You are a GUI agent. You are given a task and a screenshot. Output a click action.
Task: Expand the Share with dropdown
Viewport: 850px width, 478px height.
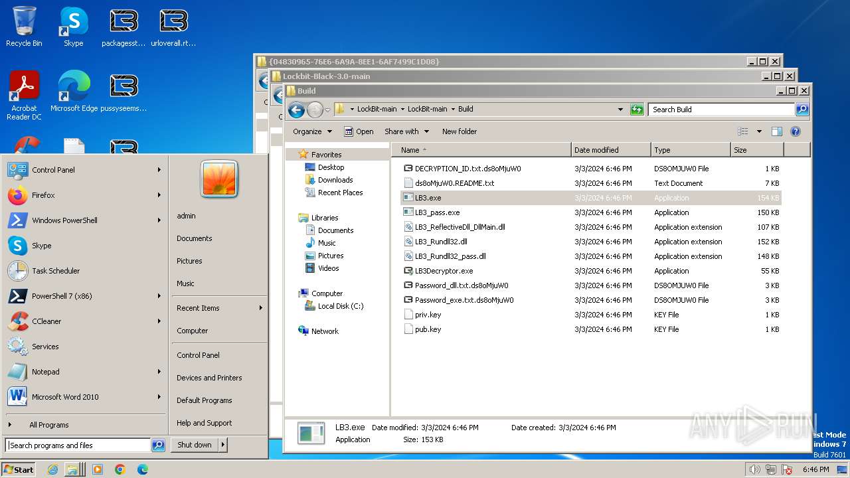click(407, 131)
